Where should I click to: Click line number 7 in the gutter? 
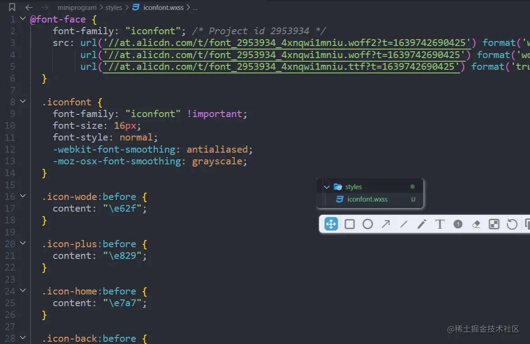pos(13,90)
